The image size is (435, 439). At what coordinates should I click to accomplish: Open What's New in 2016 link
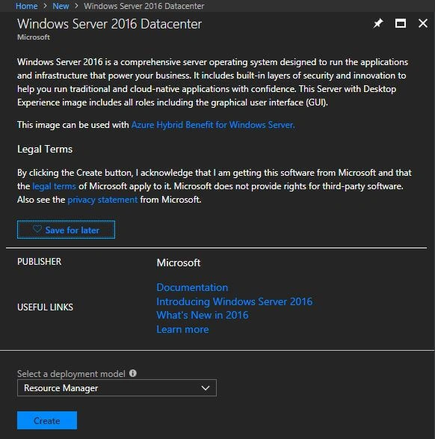[203, 316]
